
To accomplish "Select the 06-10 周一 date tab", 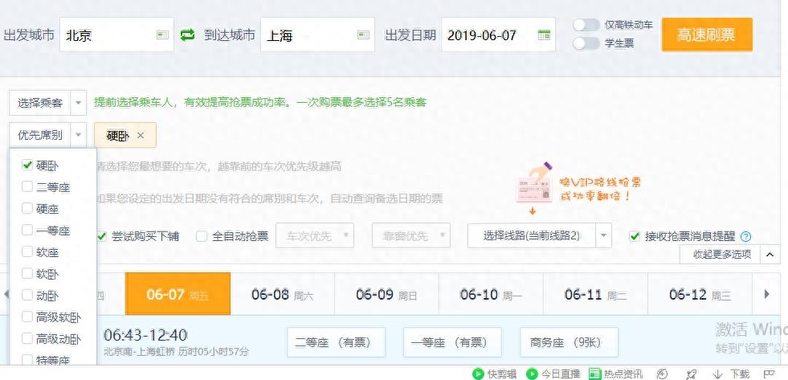I will pos(491,294).
